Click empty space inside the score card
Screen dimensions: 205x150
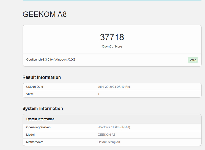59,38
